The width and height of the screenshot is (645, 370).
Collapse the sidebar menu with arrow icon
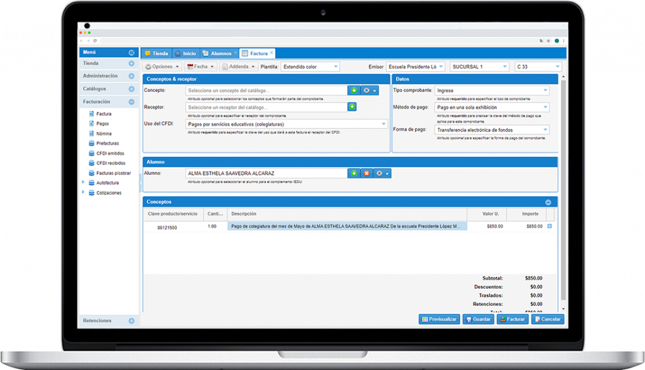132,53
